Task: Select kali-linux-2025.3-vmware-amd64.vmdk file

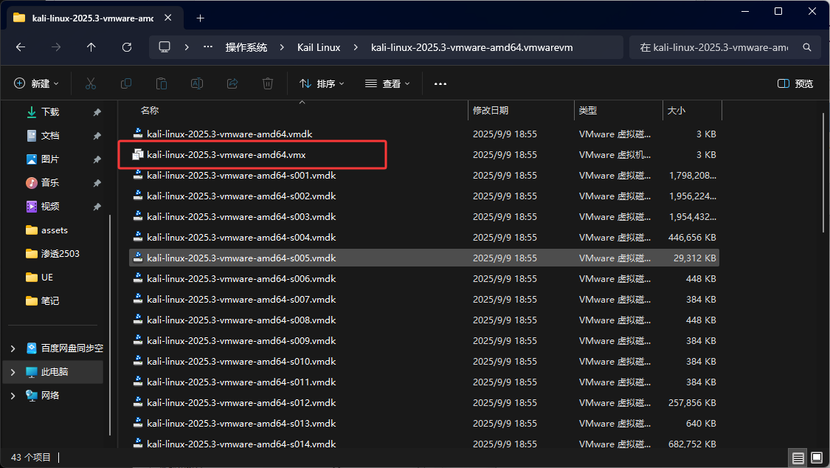Action: (424, 134)
